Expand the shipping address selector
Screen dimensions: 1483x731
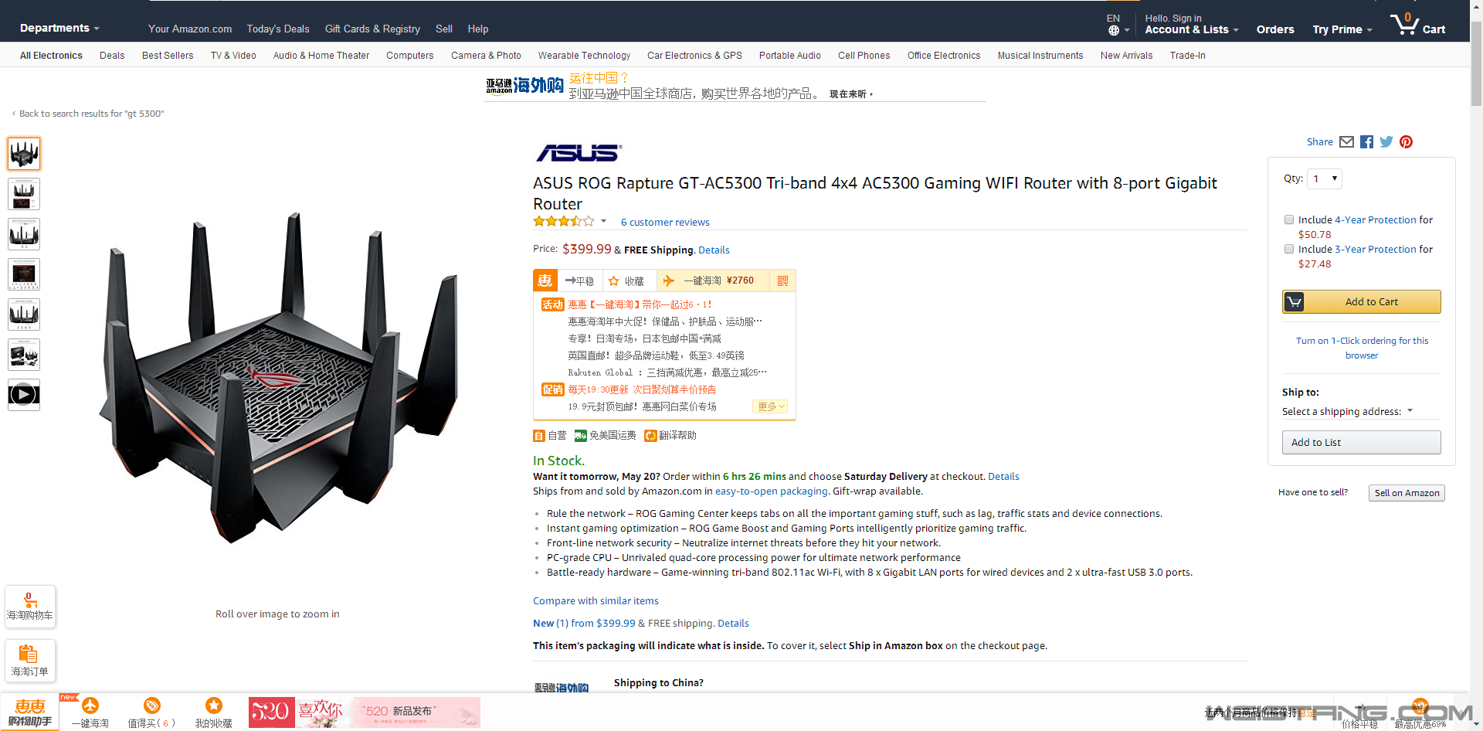coord(1347,411)
